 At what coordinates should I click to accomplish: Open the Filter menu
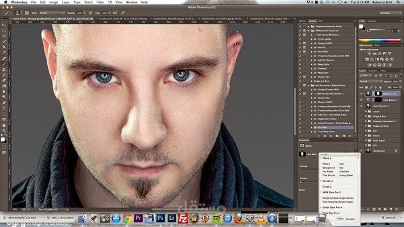coord(100,2)
